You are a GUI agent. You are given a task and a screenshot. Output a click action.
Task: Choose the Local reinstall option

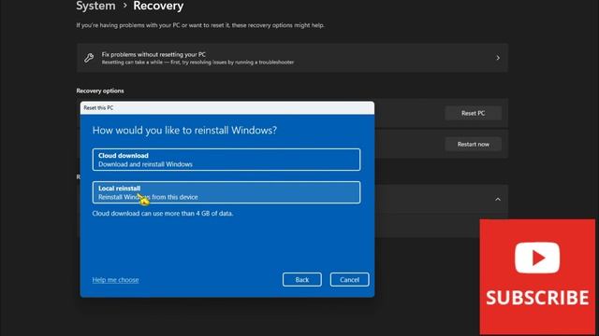tap(226, 192)
